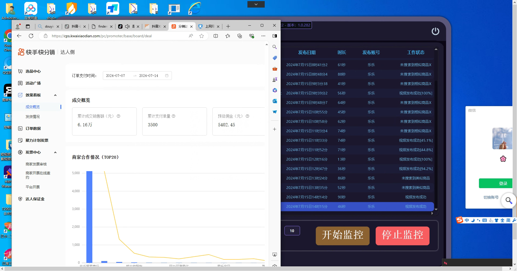The image size is (517, 271).
Task: Mute the TikTok tab speaker icon
Action: tap(127, 26)
